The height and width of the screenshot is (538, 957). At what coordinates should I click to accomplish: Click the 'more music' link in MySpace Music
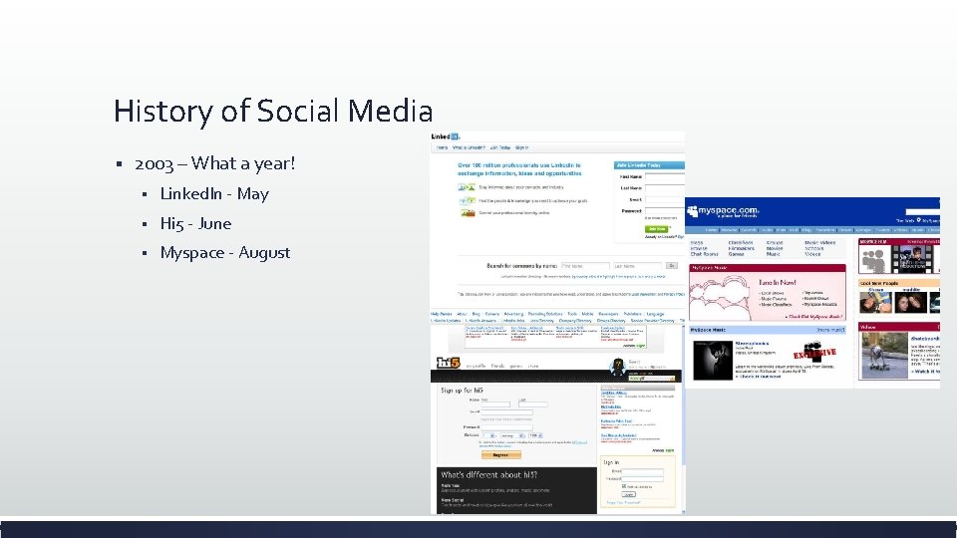click(830, 330)
